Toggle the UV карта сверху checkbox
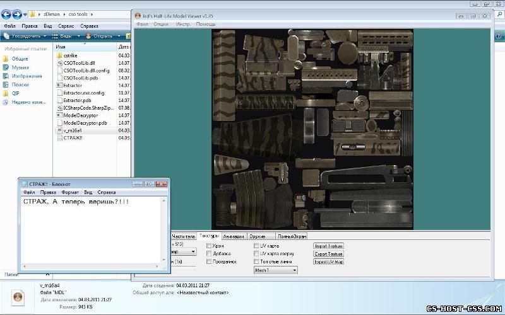Viewport: 505px width, 315px height. [x=256, y=254]
